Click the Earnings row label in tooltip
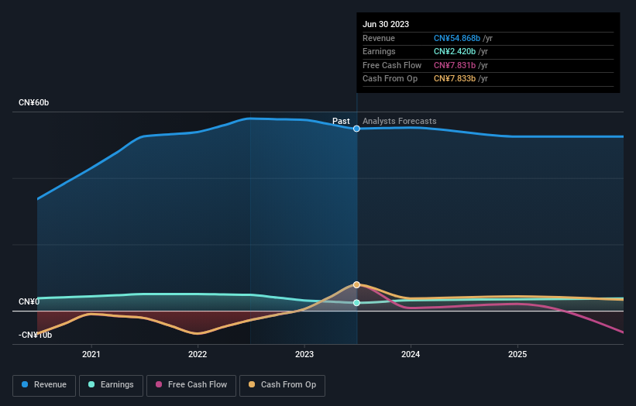This screenshot has height=406, width=636. [x=379, y=51]
